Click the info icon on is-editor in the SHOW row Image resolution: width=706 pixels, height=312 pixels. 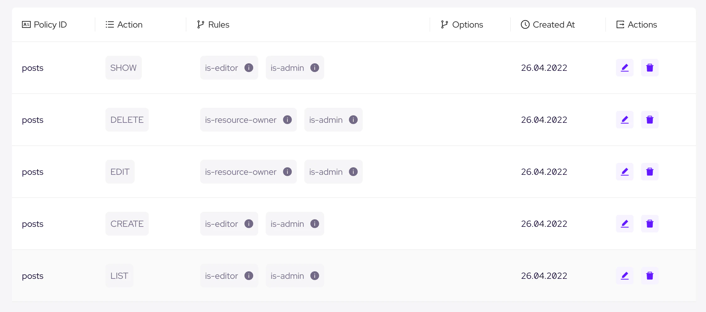249,67
